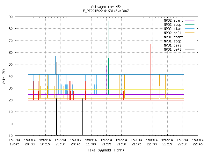This screenshot has width=204, height=153.
Task: Select the "NPD2 bias" legend label
Action: click(x=172, y=29)
